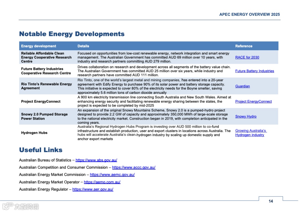The height and width of the screenshot is (212, 299).
Task: Click details about 2.2 GW pumped-hydro capacity
Action: (x=153, y=117)
